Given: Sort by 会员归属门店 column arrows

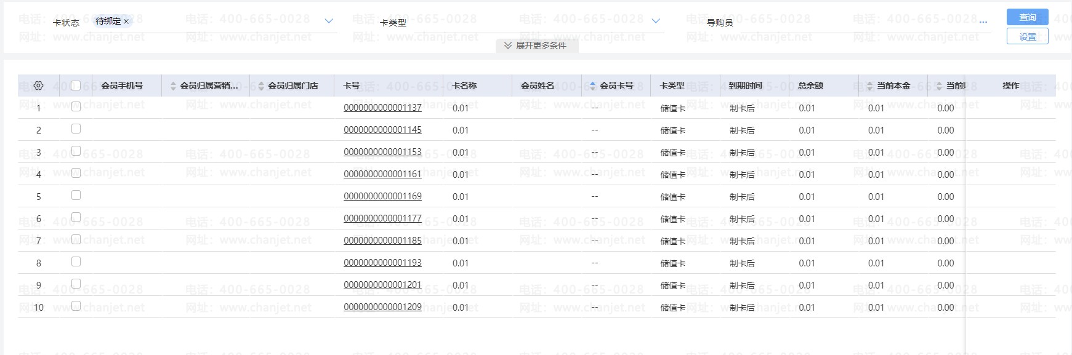Looking at the screenshot, I should coord(261,86).
